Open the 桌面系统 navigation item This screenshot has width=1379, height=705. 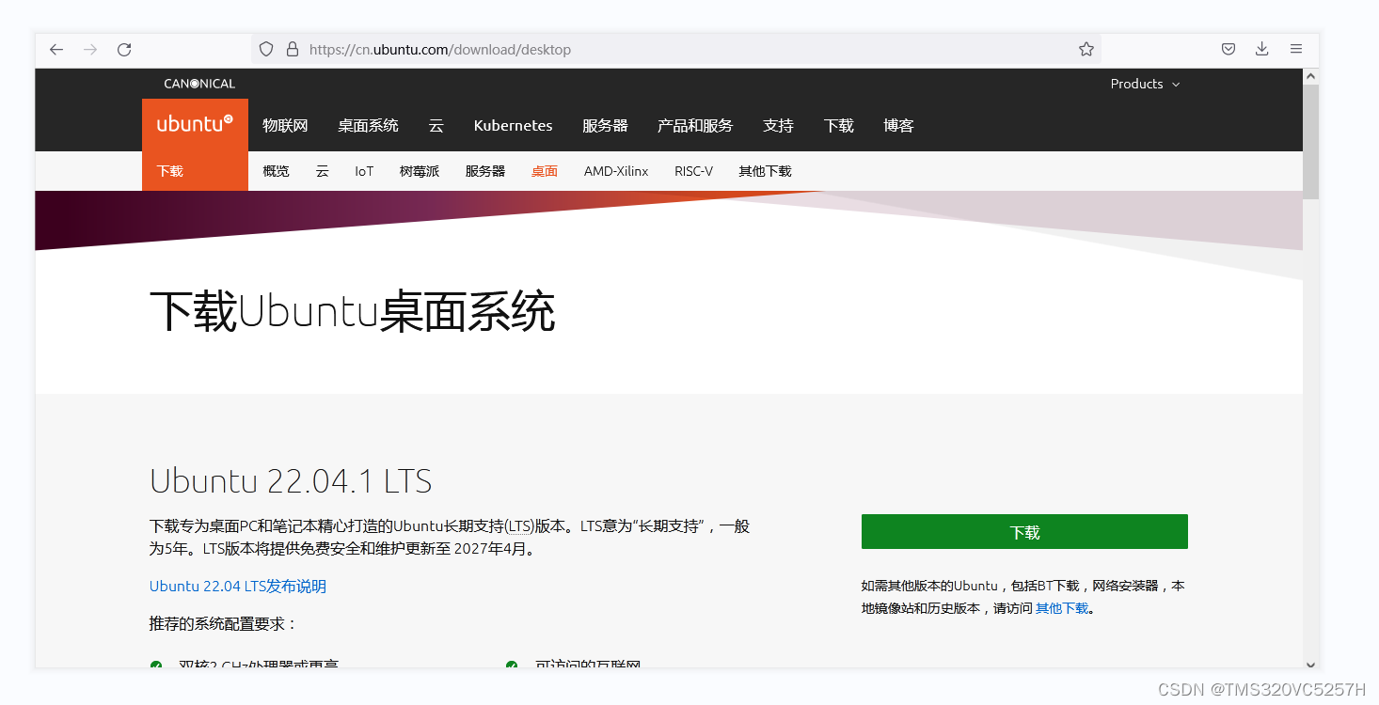[x=368, y=125]
